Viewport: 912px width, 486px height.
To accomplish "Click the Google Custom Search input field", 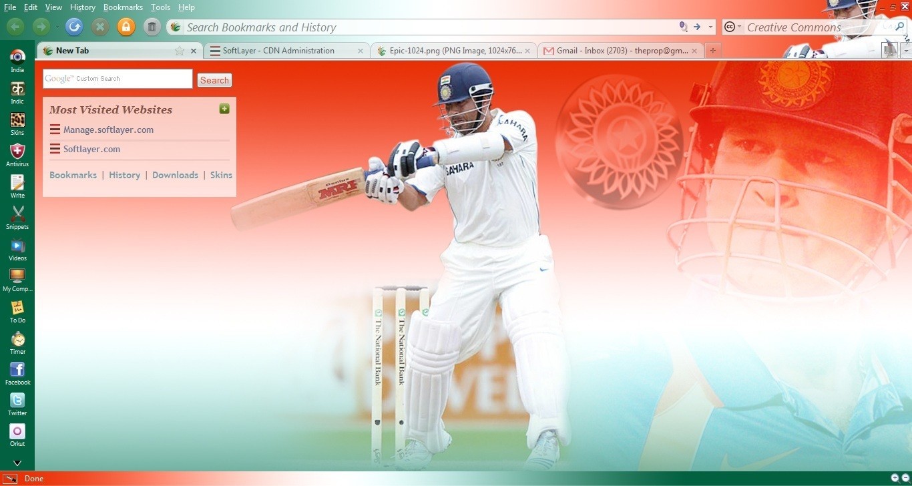I will (x=118, y=79).
